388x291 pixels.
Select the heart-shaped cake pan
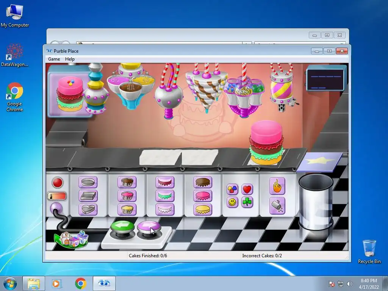coord(88,209)
